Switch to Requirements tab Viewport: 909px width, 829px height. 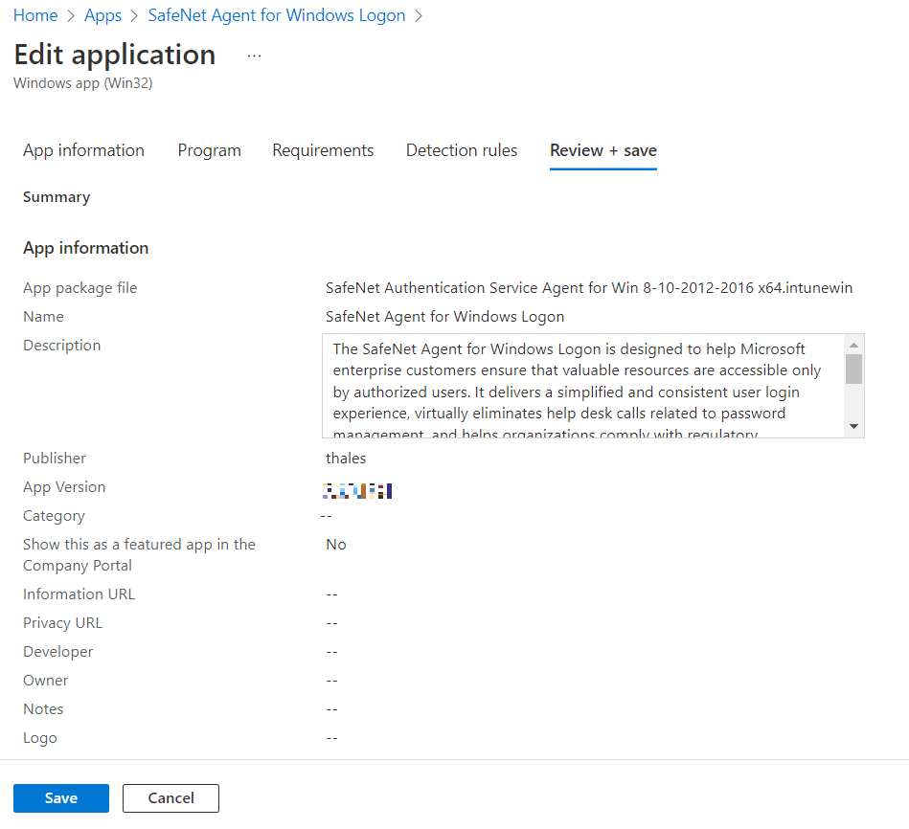click(323, 150)
